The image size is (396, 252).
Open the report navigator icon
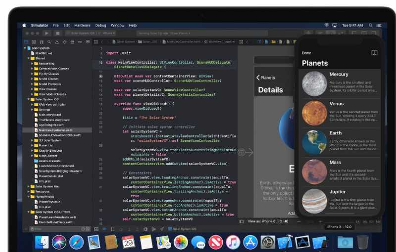(88, 42)
